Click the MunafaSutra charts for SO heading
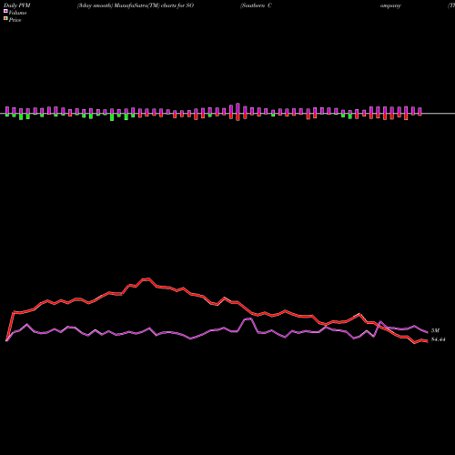 point(136,5)
